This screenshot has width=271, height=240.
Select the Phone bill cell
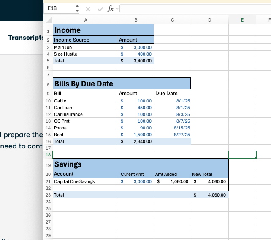(x=86, y=128)
